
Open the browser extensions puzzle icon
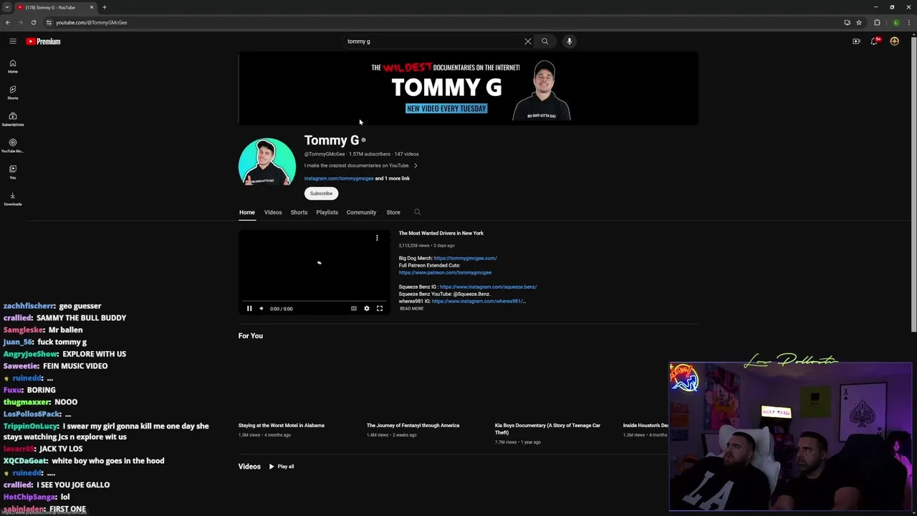point(877,22)
